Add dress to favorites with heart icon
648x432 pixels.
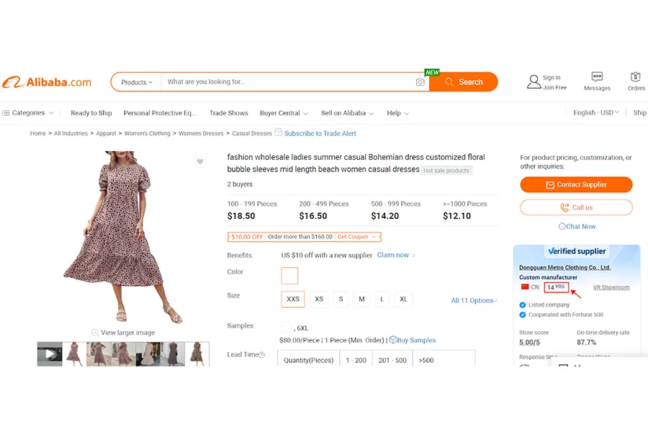tap(200, 162)
